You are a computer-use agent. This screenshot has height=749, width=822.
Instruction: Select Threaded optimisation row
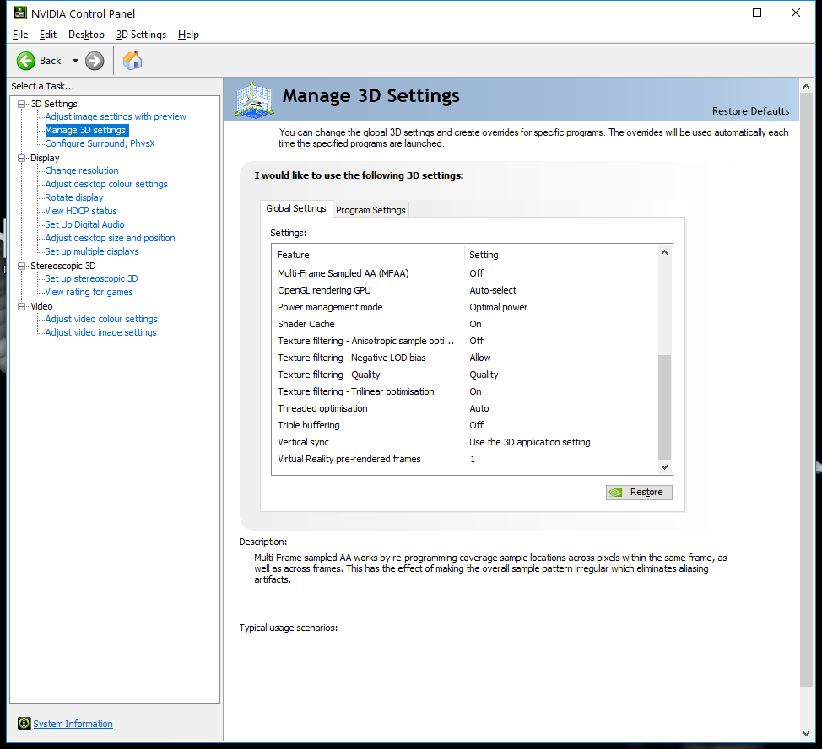point(464,408)
